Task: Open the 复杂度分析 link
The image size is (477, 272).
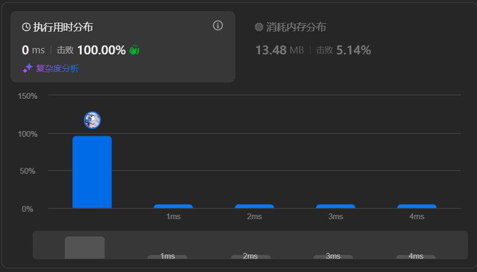Action: (57, 68)
